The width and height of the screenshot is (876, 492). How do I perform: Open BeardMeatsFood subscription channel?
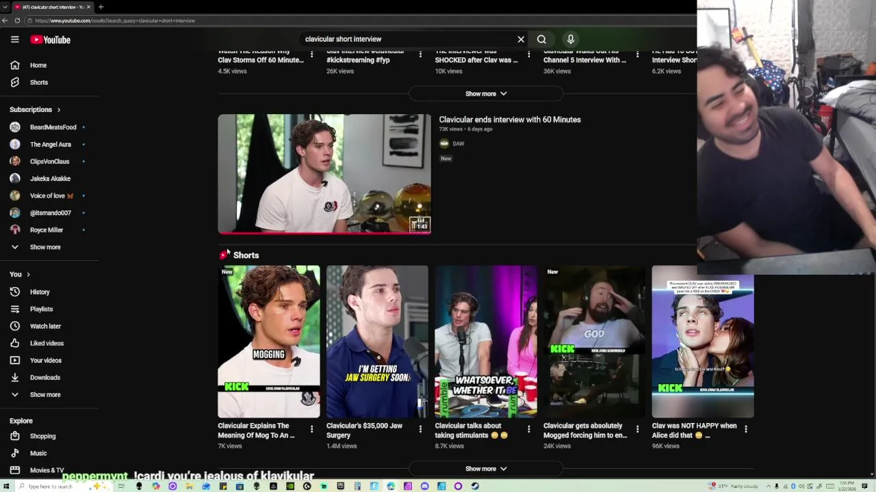(49, 127)
